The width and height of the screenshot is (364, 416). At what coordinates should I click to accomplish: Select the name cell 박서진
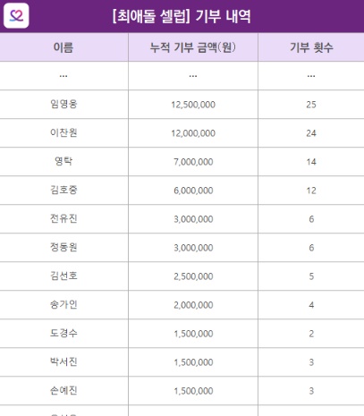[63, 361]
